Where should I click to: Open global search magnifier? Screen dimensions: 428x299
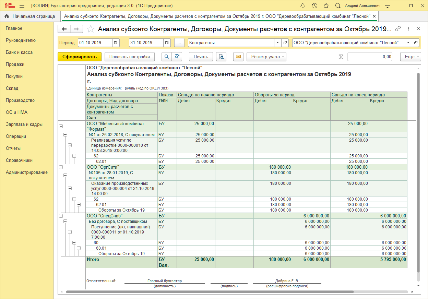tap(338, 6)
